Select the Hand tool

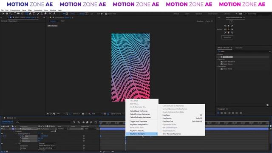[7, 14]
